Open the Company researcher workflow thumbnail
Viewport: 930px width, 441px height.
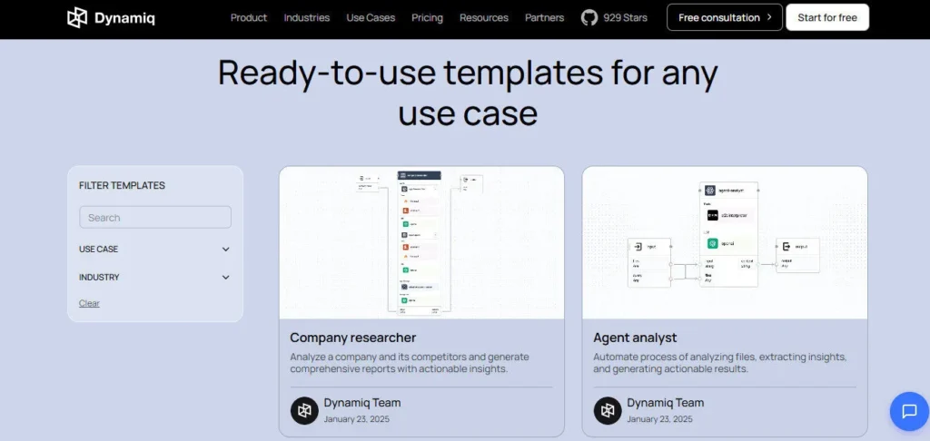pos(421,242)
